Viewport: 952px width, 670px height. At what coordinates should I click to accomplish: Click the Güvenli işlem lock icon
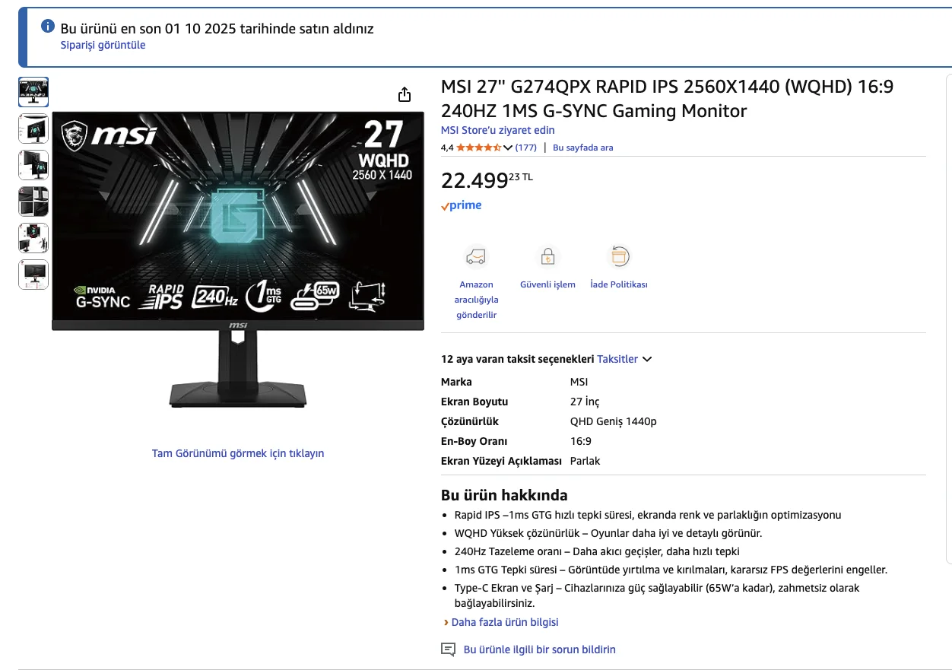[x=547, y=256]
